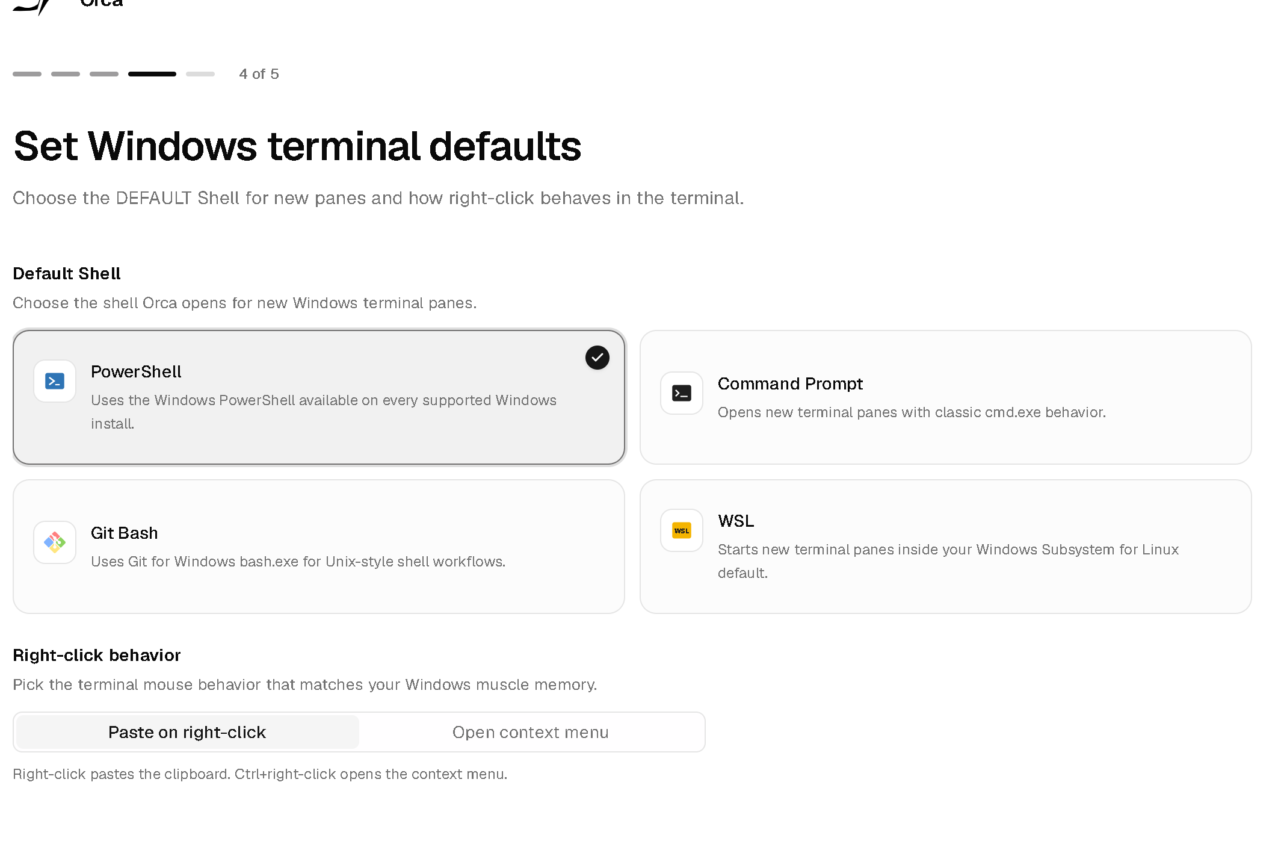This screenshot has width=1278, height=853.
Task: Click the 'Default Shell' section label
Action: point(67,274)
